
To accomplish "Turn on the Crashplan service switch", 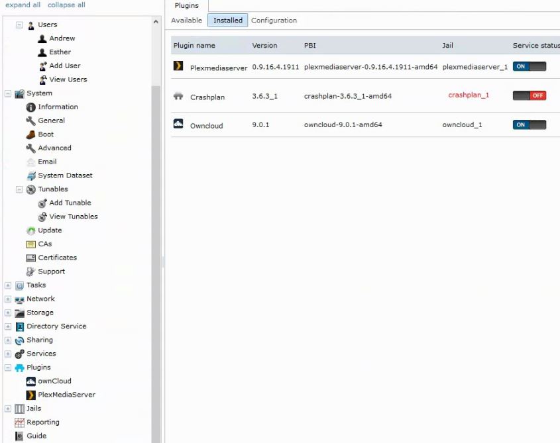I will (530, 95).
